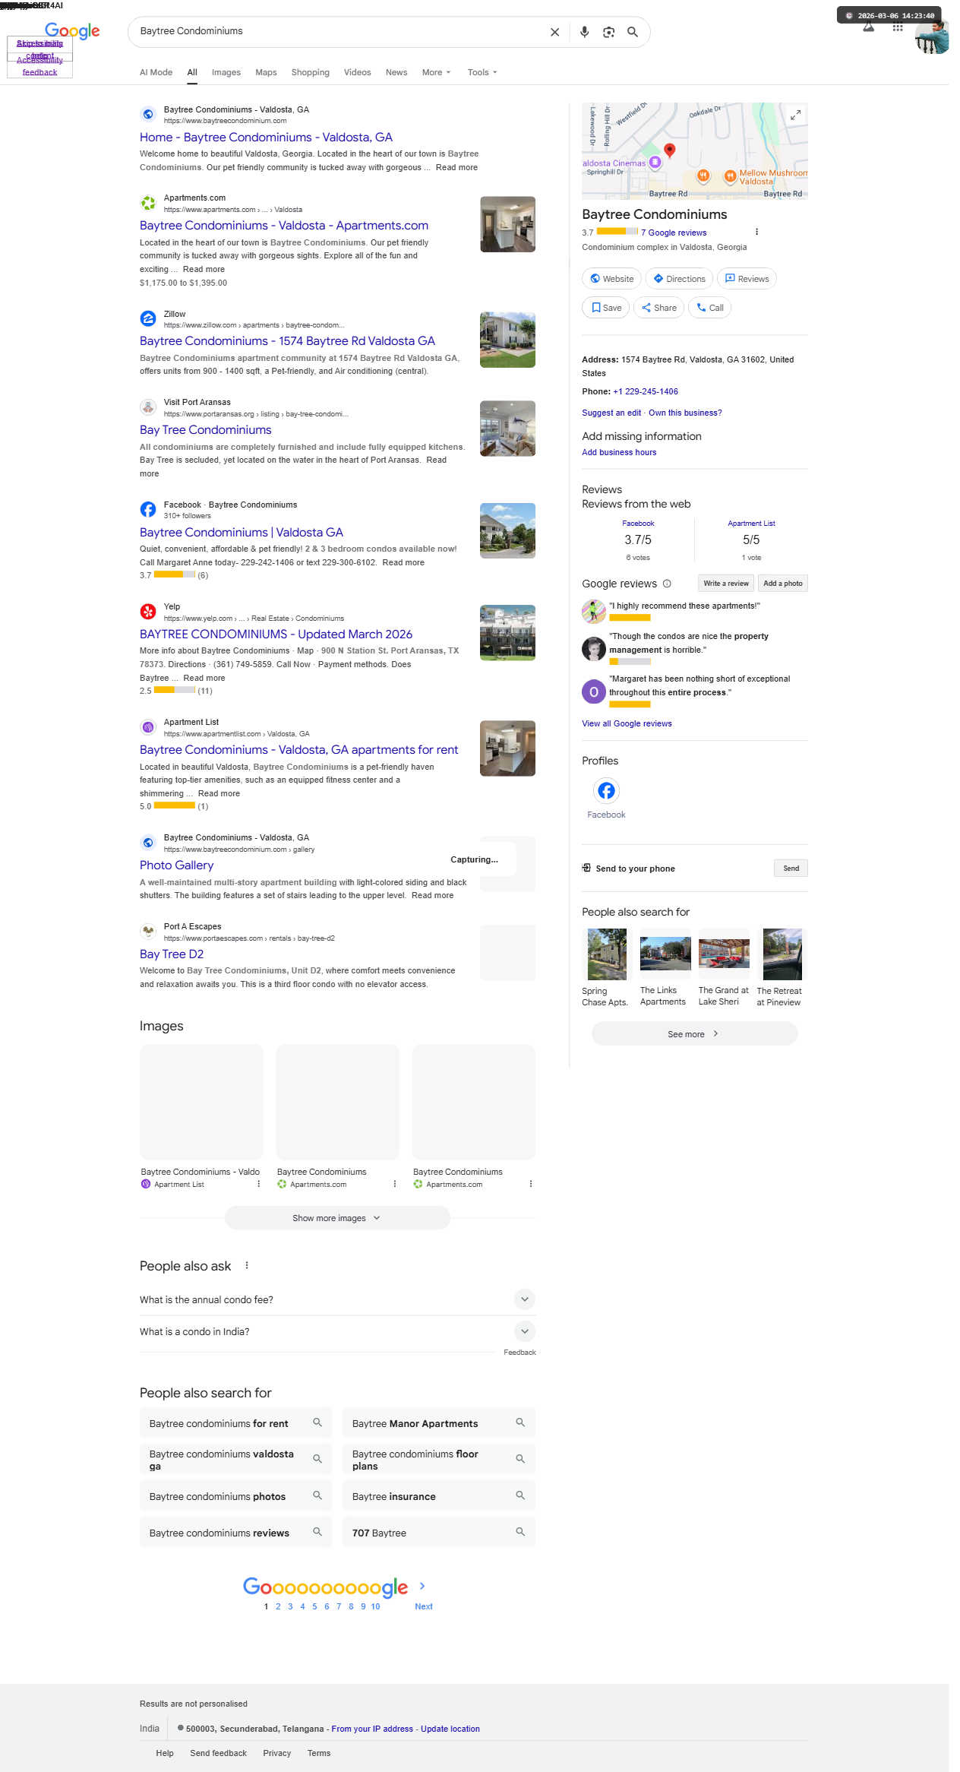Click the magnifying glass search icon

coord(632,32)
